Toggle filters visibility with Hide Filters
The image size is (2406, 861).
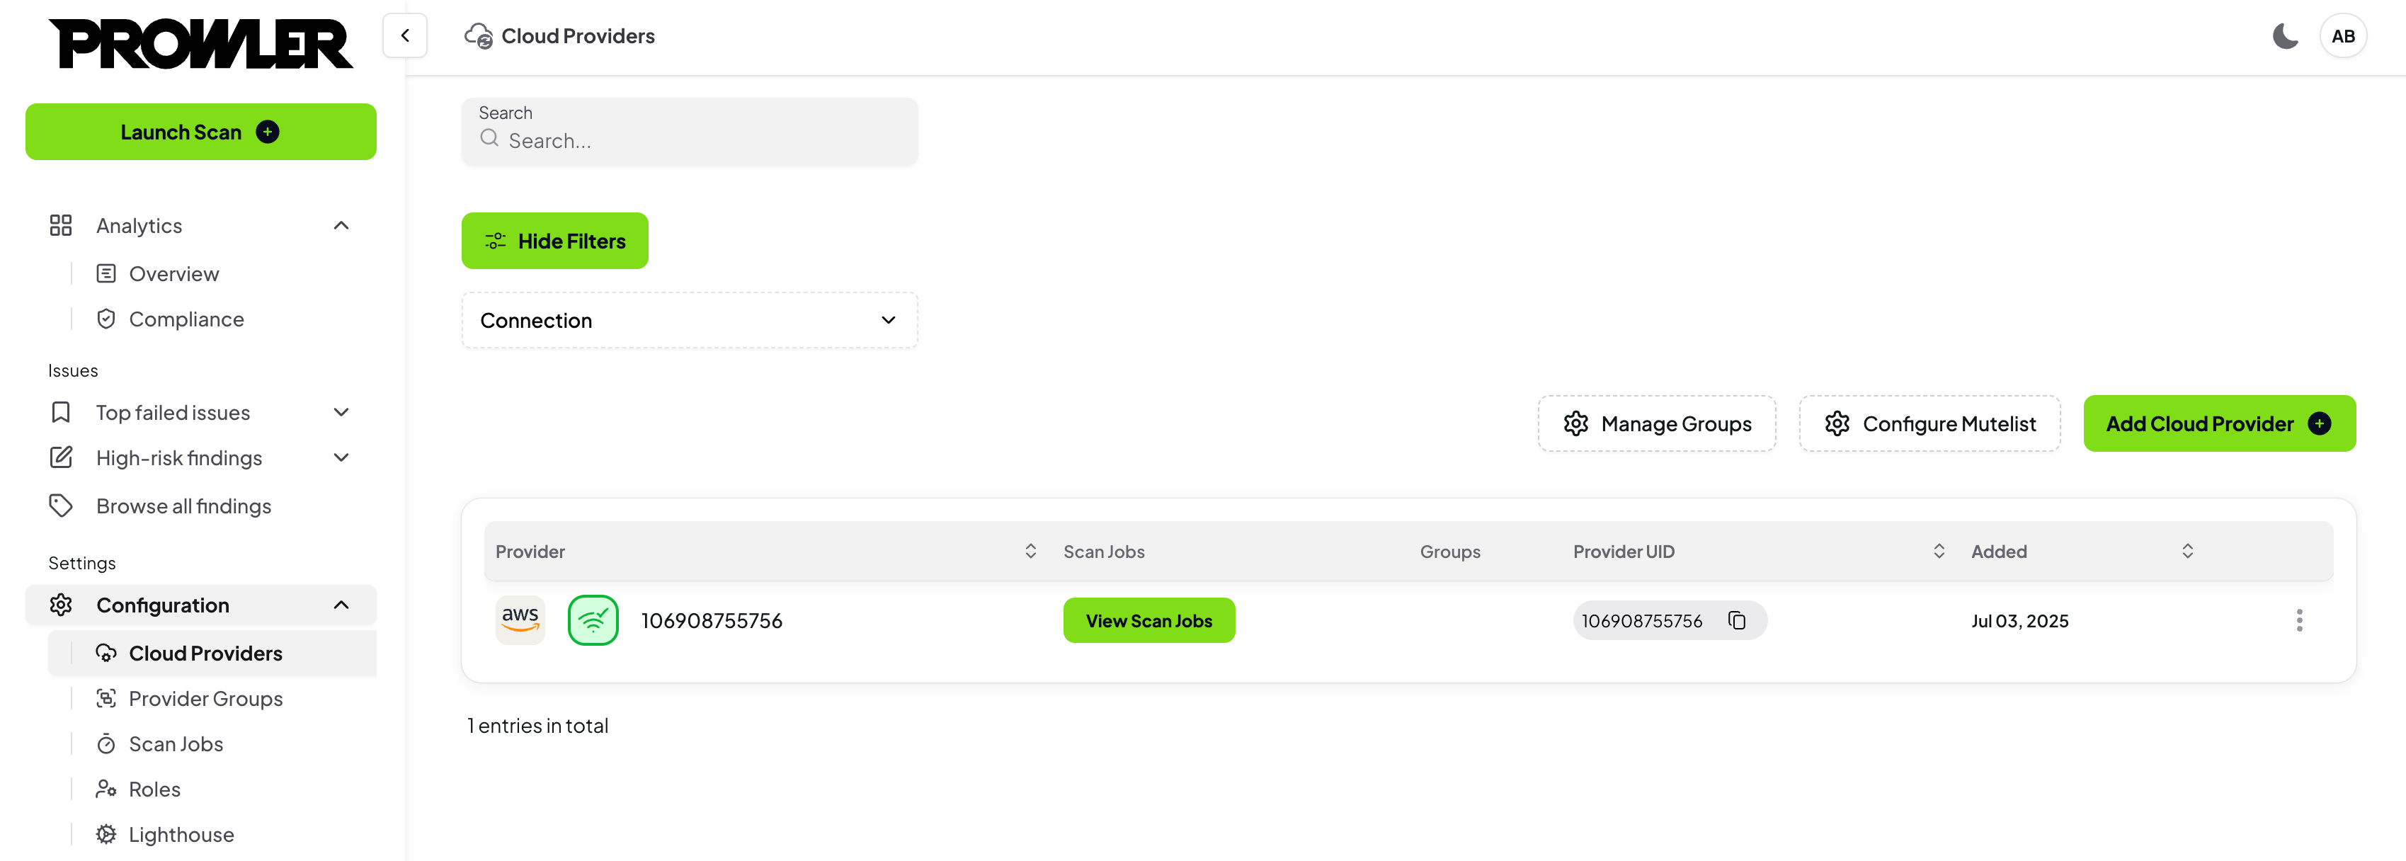pos(555,240)
